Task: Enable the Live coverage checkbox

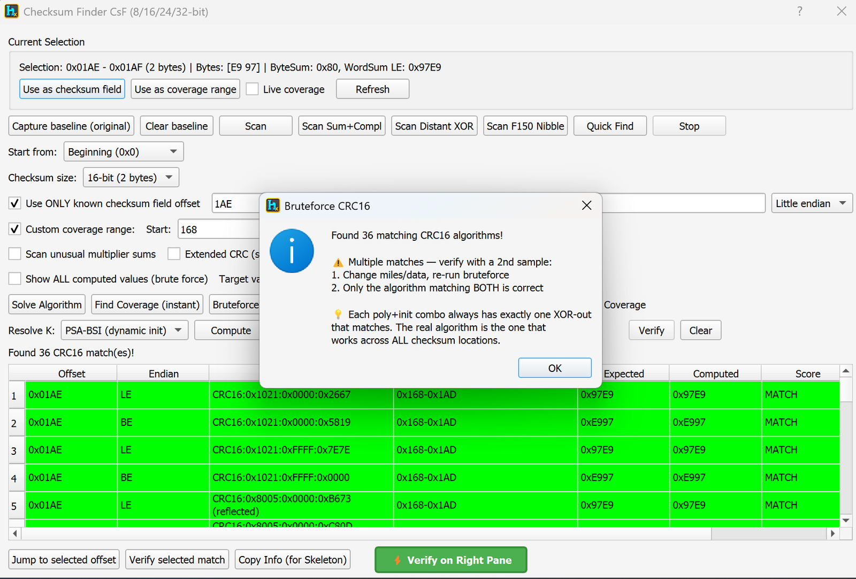Action: (252, 89)
